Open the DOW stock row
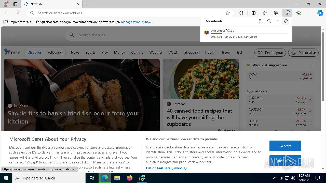 280,76
